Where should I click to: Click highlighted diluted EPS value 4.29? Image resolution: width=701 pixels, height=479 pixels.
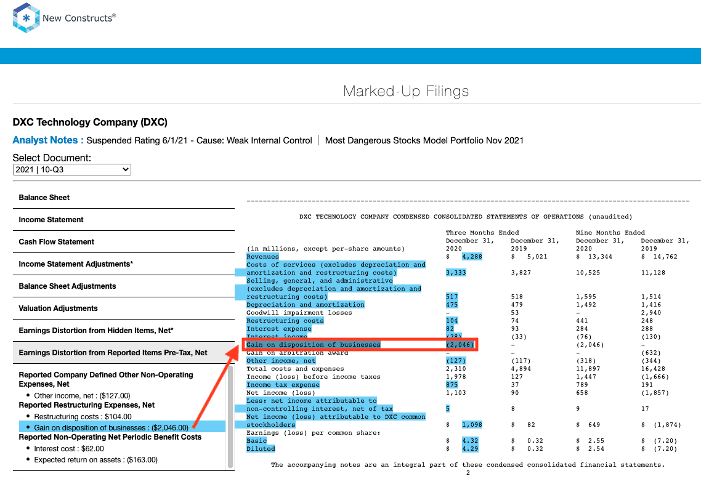(470, 449)
